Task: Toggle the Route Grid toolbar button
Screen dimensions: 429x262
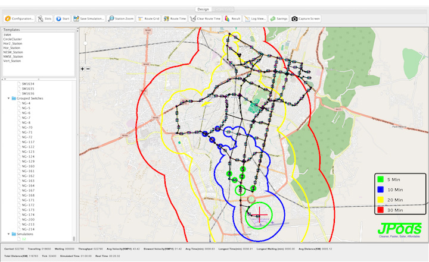Action: coord(148,18)
